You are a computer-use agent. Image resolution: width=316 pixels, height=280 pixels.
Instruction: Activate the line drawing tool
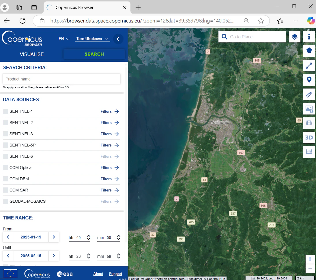[309, 65]
